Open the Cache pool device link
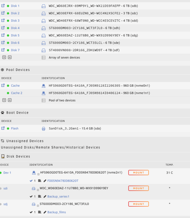 point(15,85)
